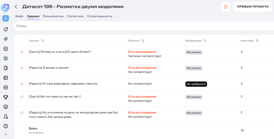Click 'Есть расхождения' in 'Я заснял' row
Image resolution: width=274 pixels, height=139 pixels.
[142, 68]
